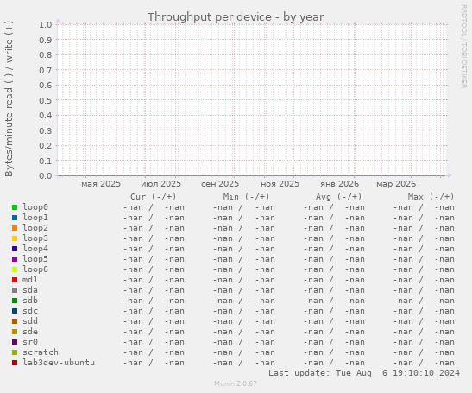Click the Min (-/+) column header
The width and height of the screenshot is (472, 393).
click(x=246, y=197)
